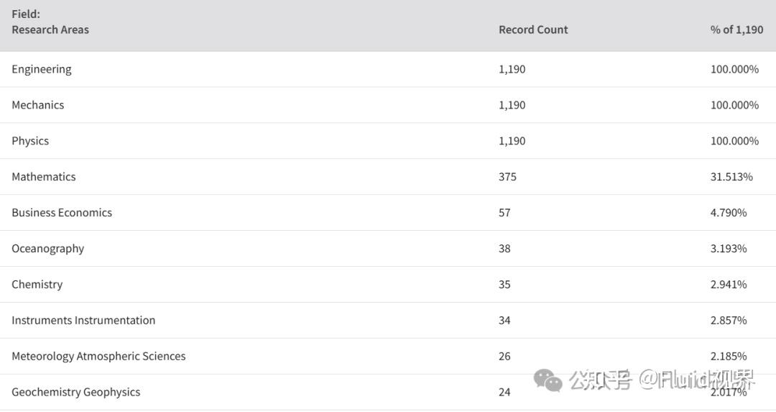Open the Mechanics research area
Image resolution: width=776 pixels, height=412 pixels.
click(38, 105)
